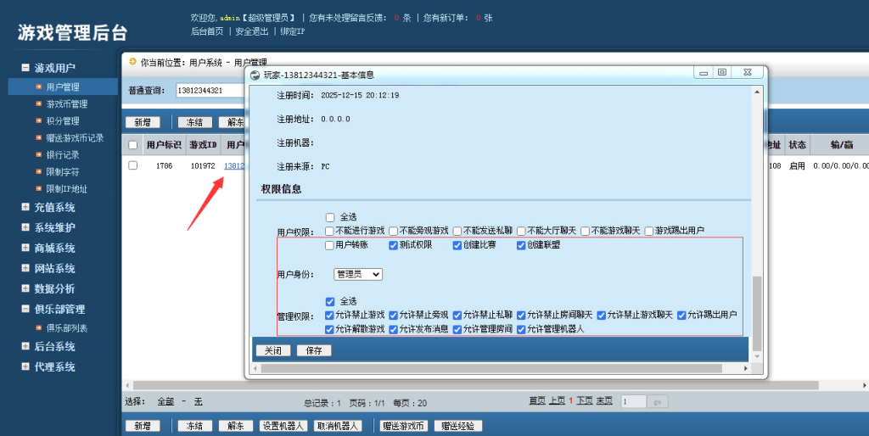The width and height of the screenshot is (869, 436).
Task: Click 设置机器人 button
Action: pos(283,426)
